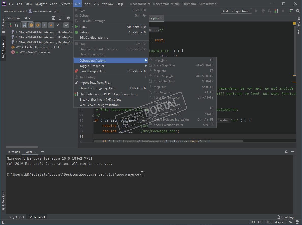The width and height of the screenshot is (302, 225).
Task: Open Structure panel settings gear
Action: pos(68,18)
